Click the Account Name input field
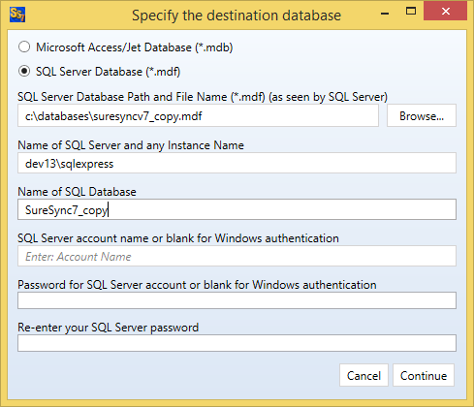 [x=237, y=256]
